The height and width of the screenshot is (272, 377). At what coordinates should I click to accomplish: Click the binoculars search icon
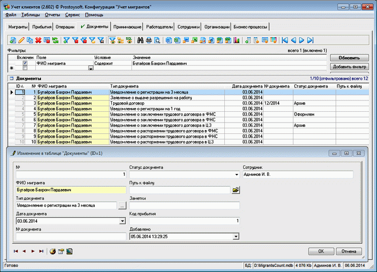140,41
